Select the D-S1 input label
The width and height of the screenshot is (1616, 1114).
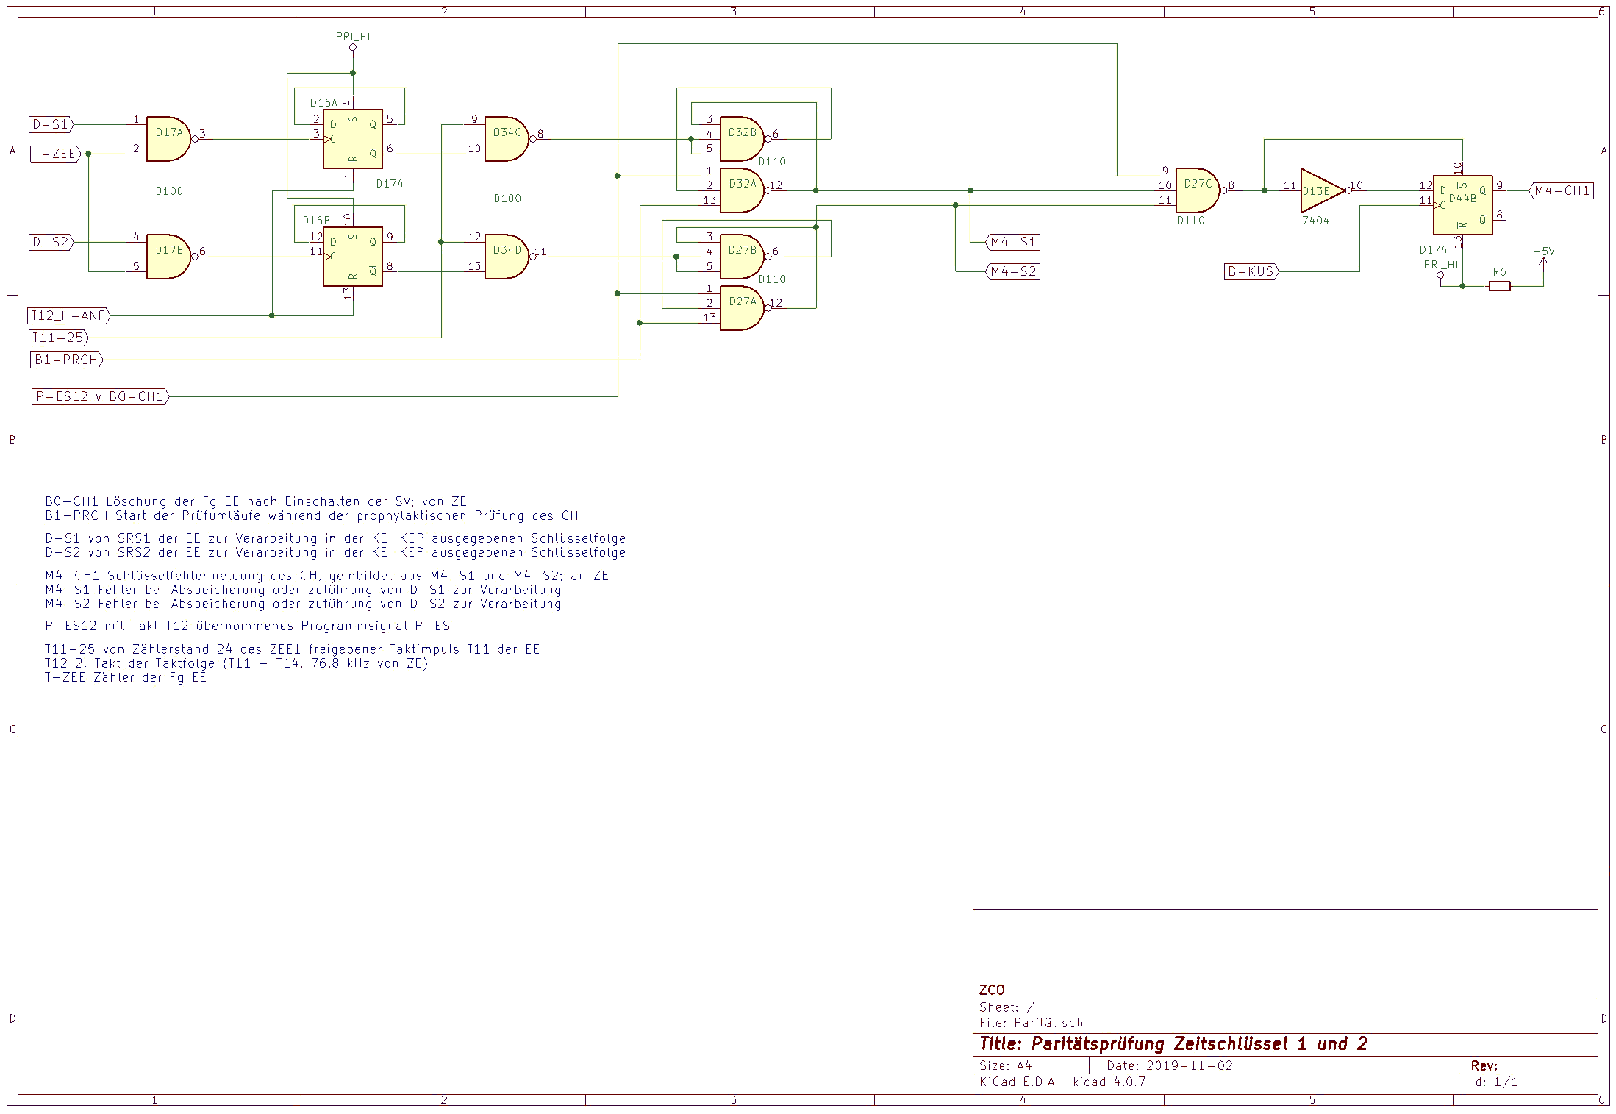pos(51,124)
